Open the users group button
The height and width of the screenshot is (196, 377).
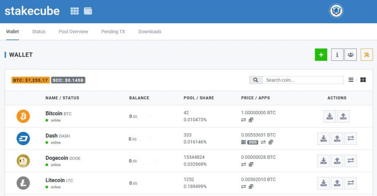tap(350, 55)
